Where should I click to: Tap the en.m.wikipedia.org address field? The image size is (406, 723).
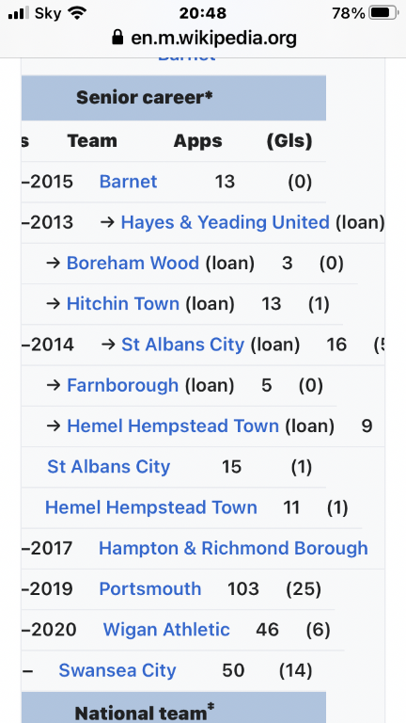(x=203, y=38)
